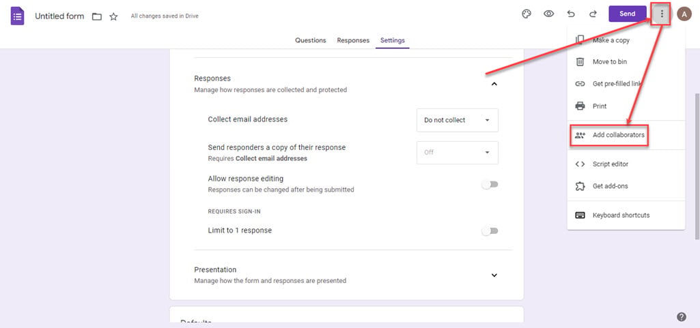Viewport: 700px width, 328px height.
Task: Star the Untitled form
Action: 113,16
